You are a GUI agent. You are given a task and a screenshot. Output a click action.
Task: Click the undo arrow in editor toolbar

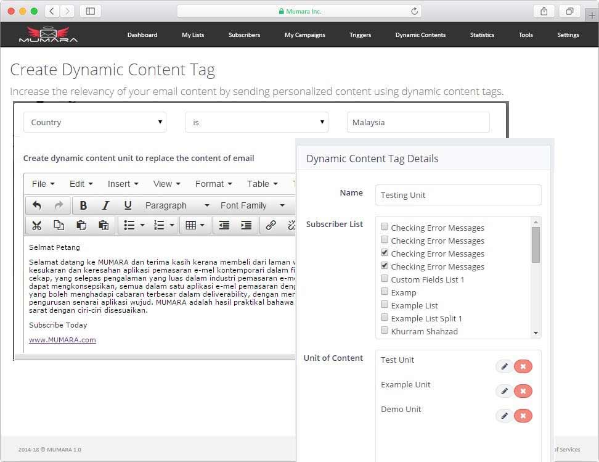click(x=37, y=205)
